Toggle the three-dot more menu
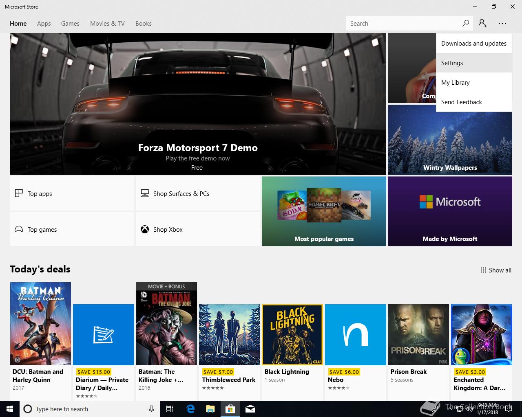The height and width of the screenshot is (417, 522). tap(502, 24)
